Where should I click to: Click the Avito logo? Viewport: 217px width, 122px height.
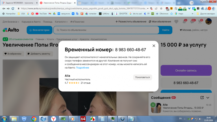[x=11, y=30]
